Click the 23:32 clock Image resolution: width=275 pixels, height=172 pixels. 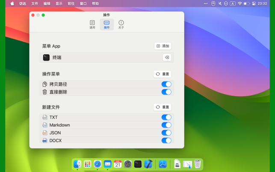262,3
